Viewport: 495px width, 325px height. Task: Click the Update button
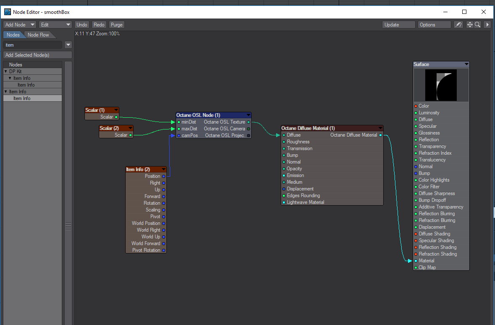coord(398,25)
